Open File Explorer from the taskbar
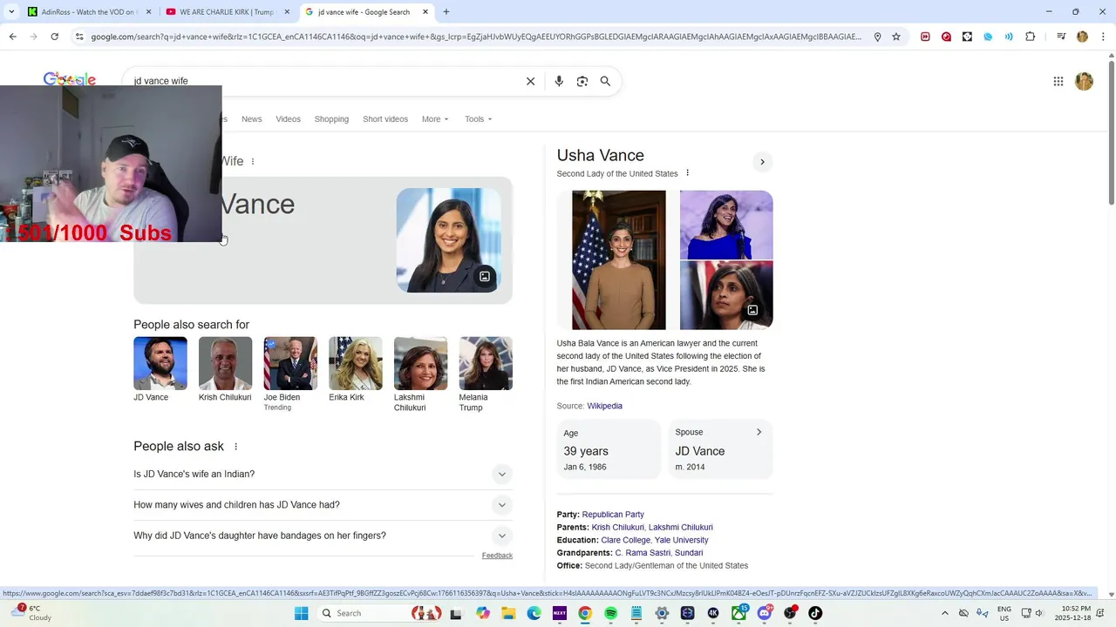 508,613
